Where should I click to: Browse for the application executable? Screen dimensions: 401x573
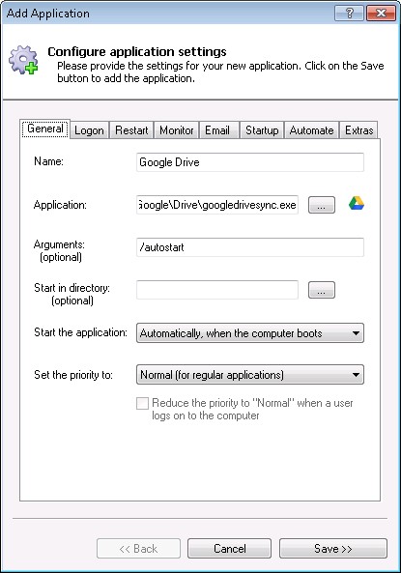pyautogui.click(x=322, y=205)
